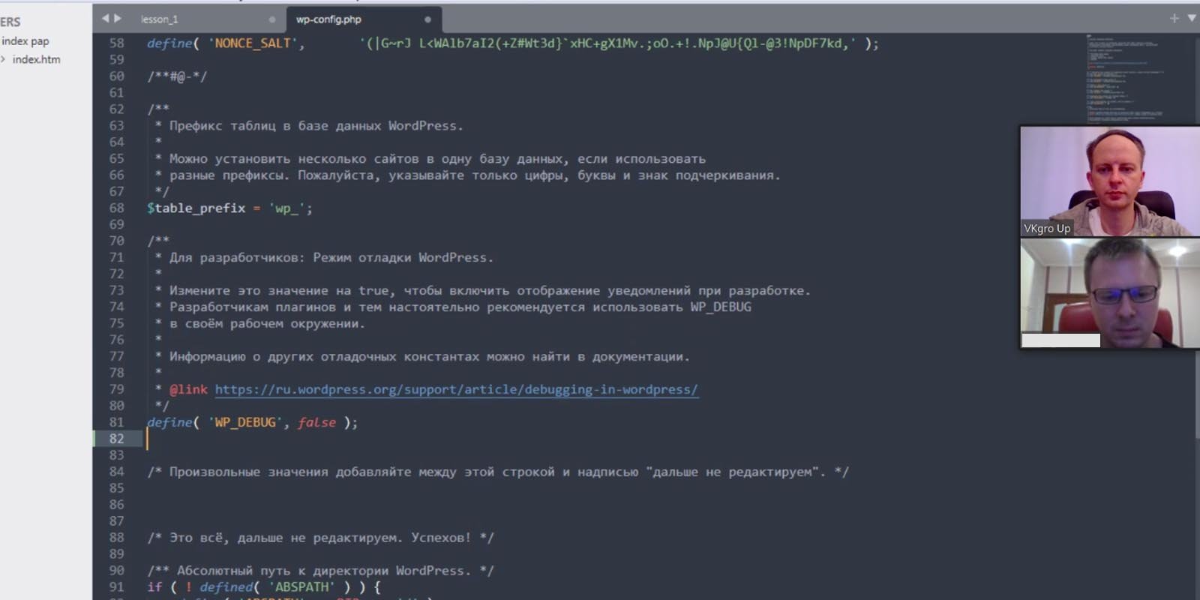Open the tab list dropdown arrow
Viewport: 1200px width, 600px height.
coord(1192,18)
